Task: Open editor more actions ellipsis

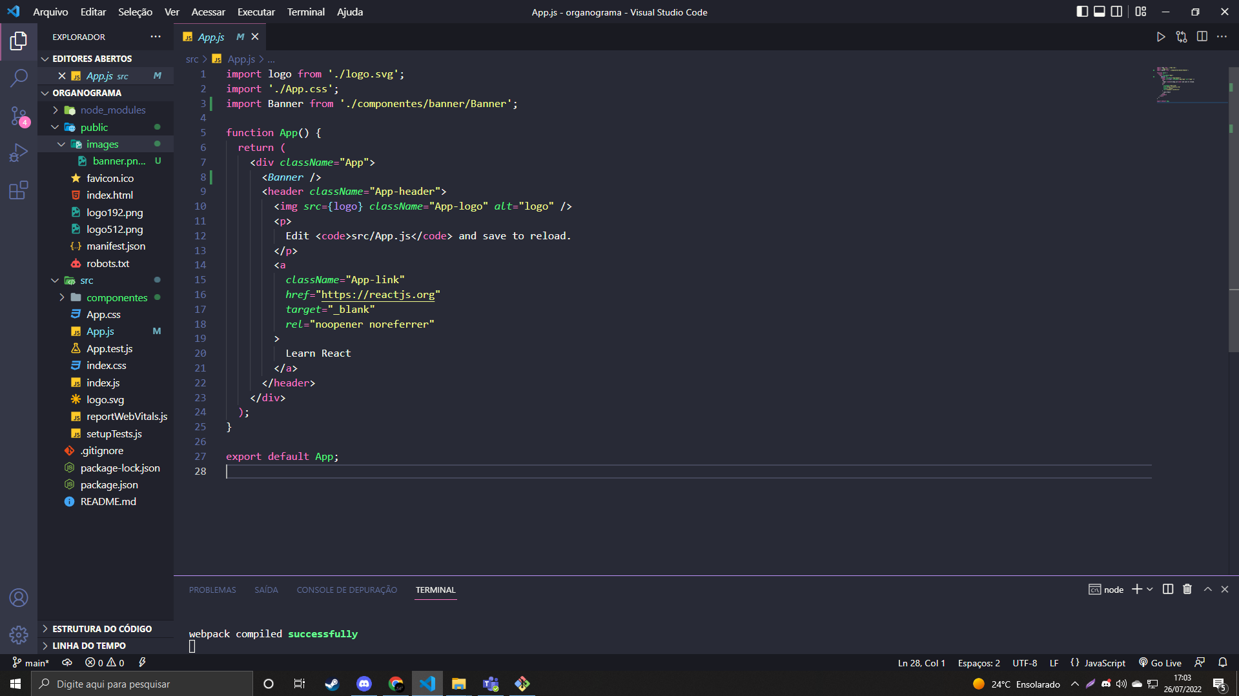Action: (x=1222, y=37)
